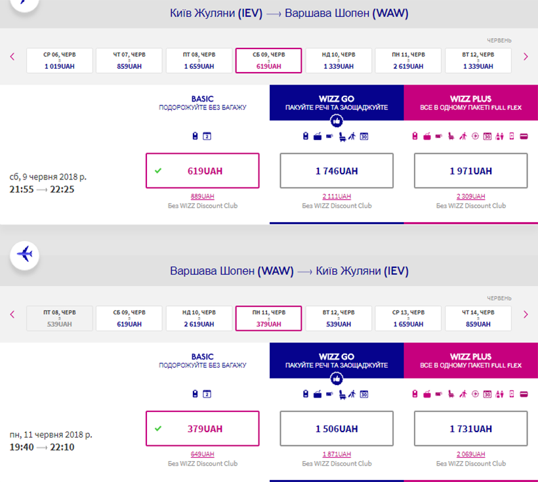Click the 1 871UAH price without Discount Club

337,454
